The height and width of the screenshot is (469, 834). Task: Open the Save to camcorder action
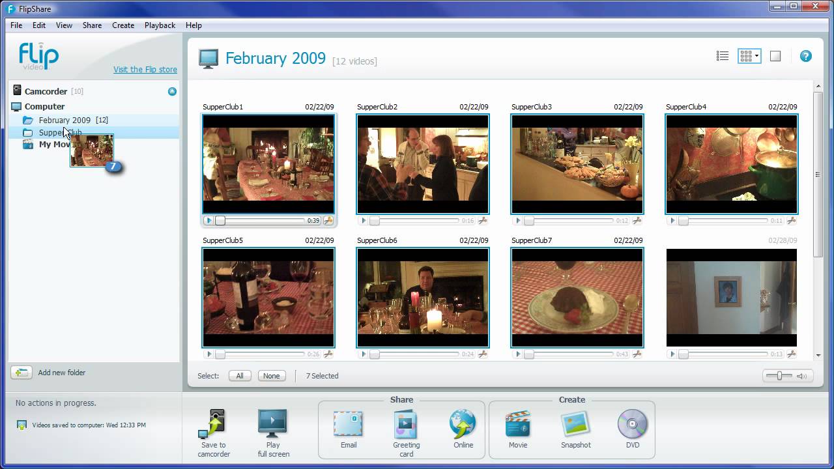coord(214,433)
